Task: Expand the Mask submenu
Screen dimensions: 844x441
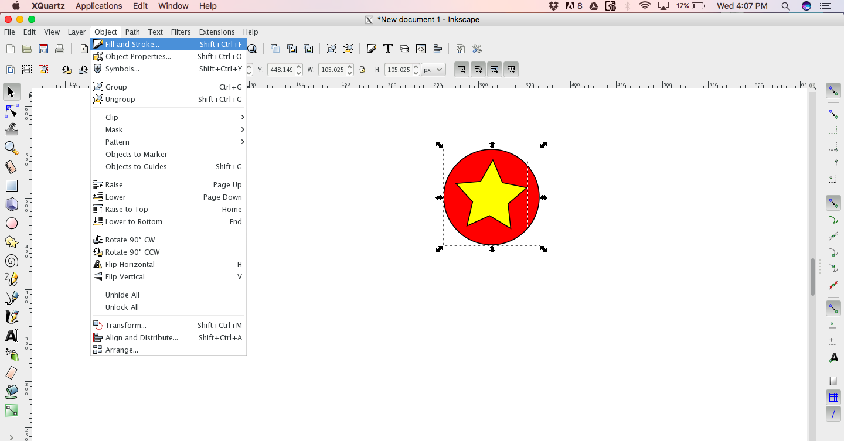Action: (169, 129)
